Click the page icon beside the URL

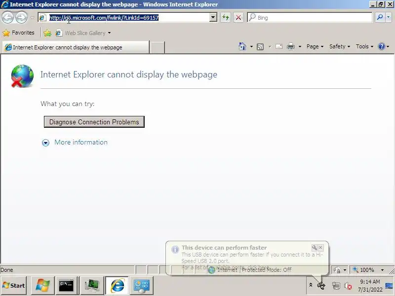click(42, 18)
